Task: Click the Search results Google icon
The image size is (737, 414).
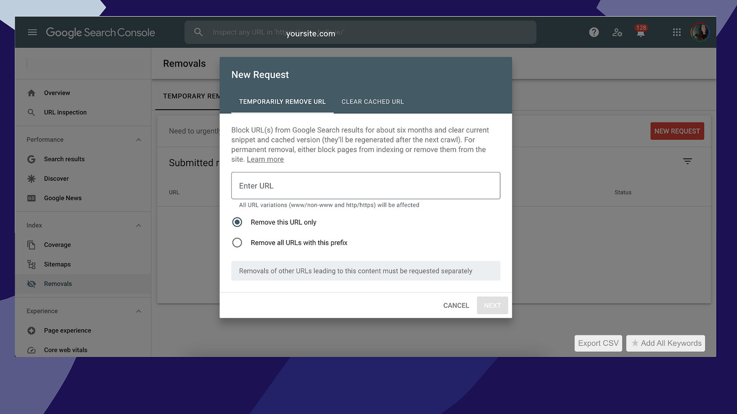Action: (31, 159)
